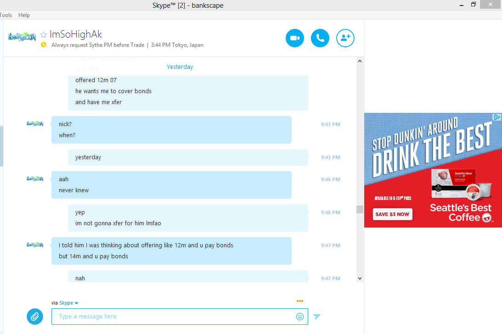This screenshot has width=502, height=334.
Task: Click the scroll up arrow in chat
Action: 360,61
